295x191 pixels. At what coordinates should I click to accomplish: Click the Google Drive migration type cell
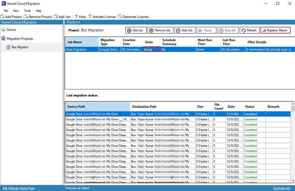point(110,50)
